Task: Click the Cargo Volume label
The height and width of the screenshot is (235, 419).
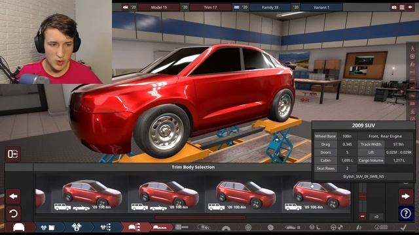Action: 371,161
